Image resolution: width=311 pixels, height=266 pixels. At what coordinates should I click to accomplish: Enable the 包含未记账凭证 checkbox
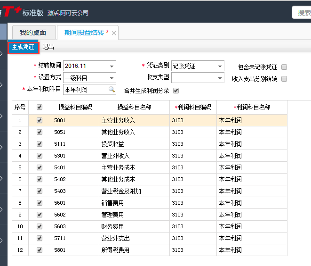pyautogui.click(x=284, y=67)
